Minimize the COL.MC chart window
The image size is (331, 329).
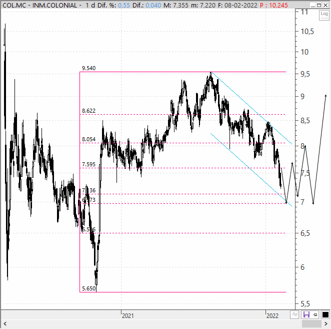coord(313,5)
